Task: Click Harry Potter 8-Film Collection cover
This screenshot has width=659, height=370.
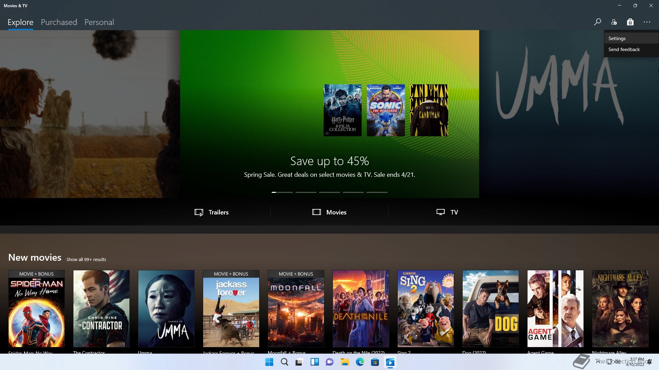Action: 343,110
